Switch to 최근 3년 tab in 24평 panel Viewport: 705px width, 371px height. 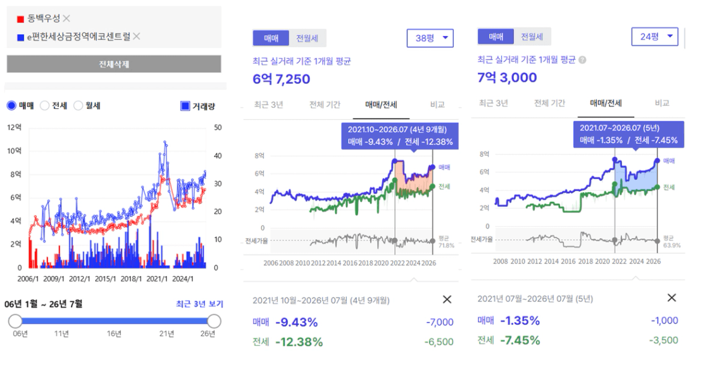[493, 103]
